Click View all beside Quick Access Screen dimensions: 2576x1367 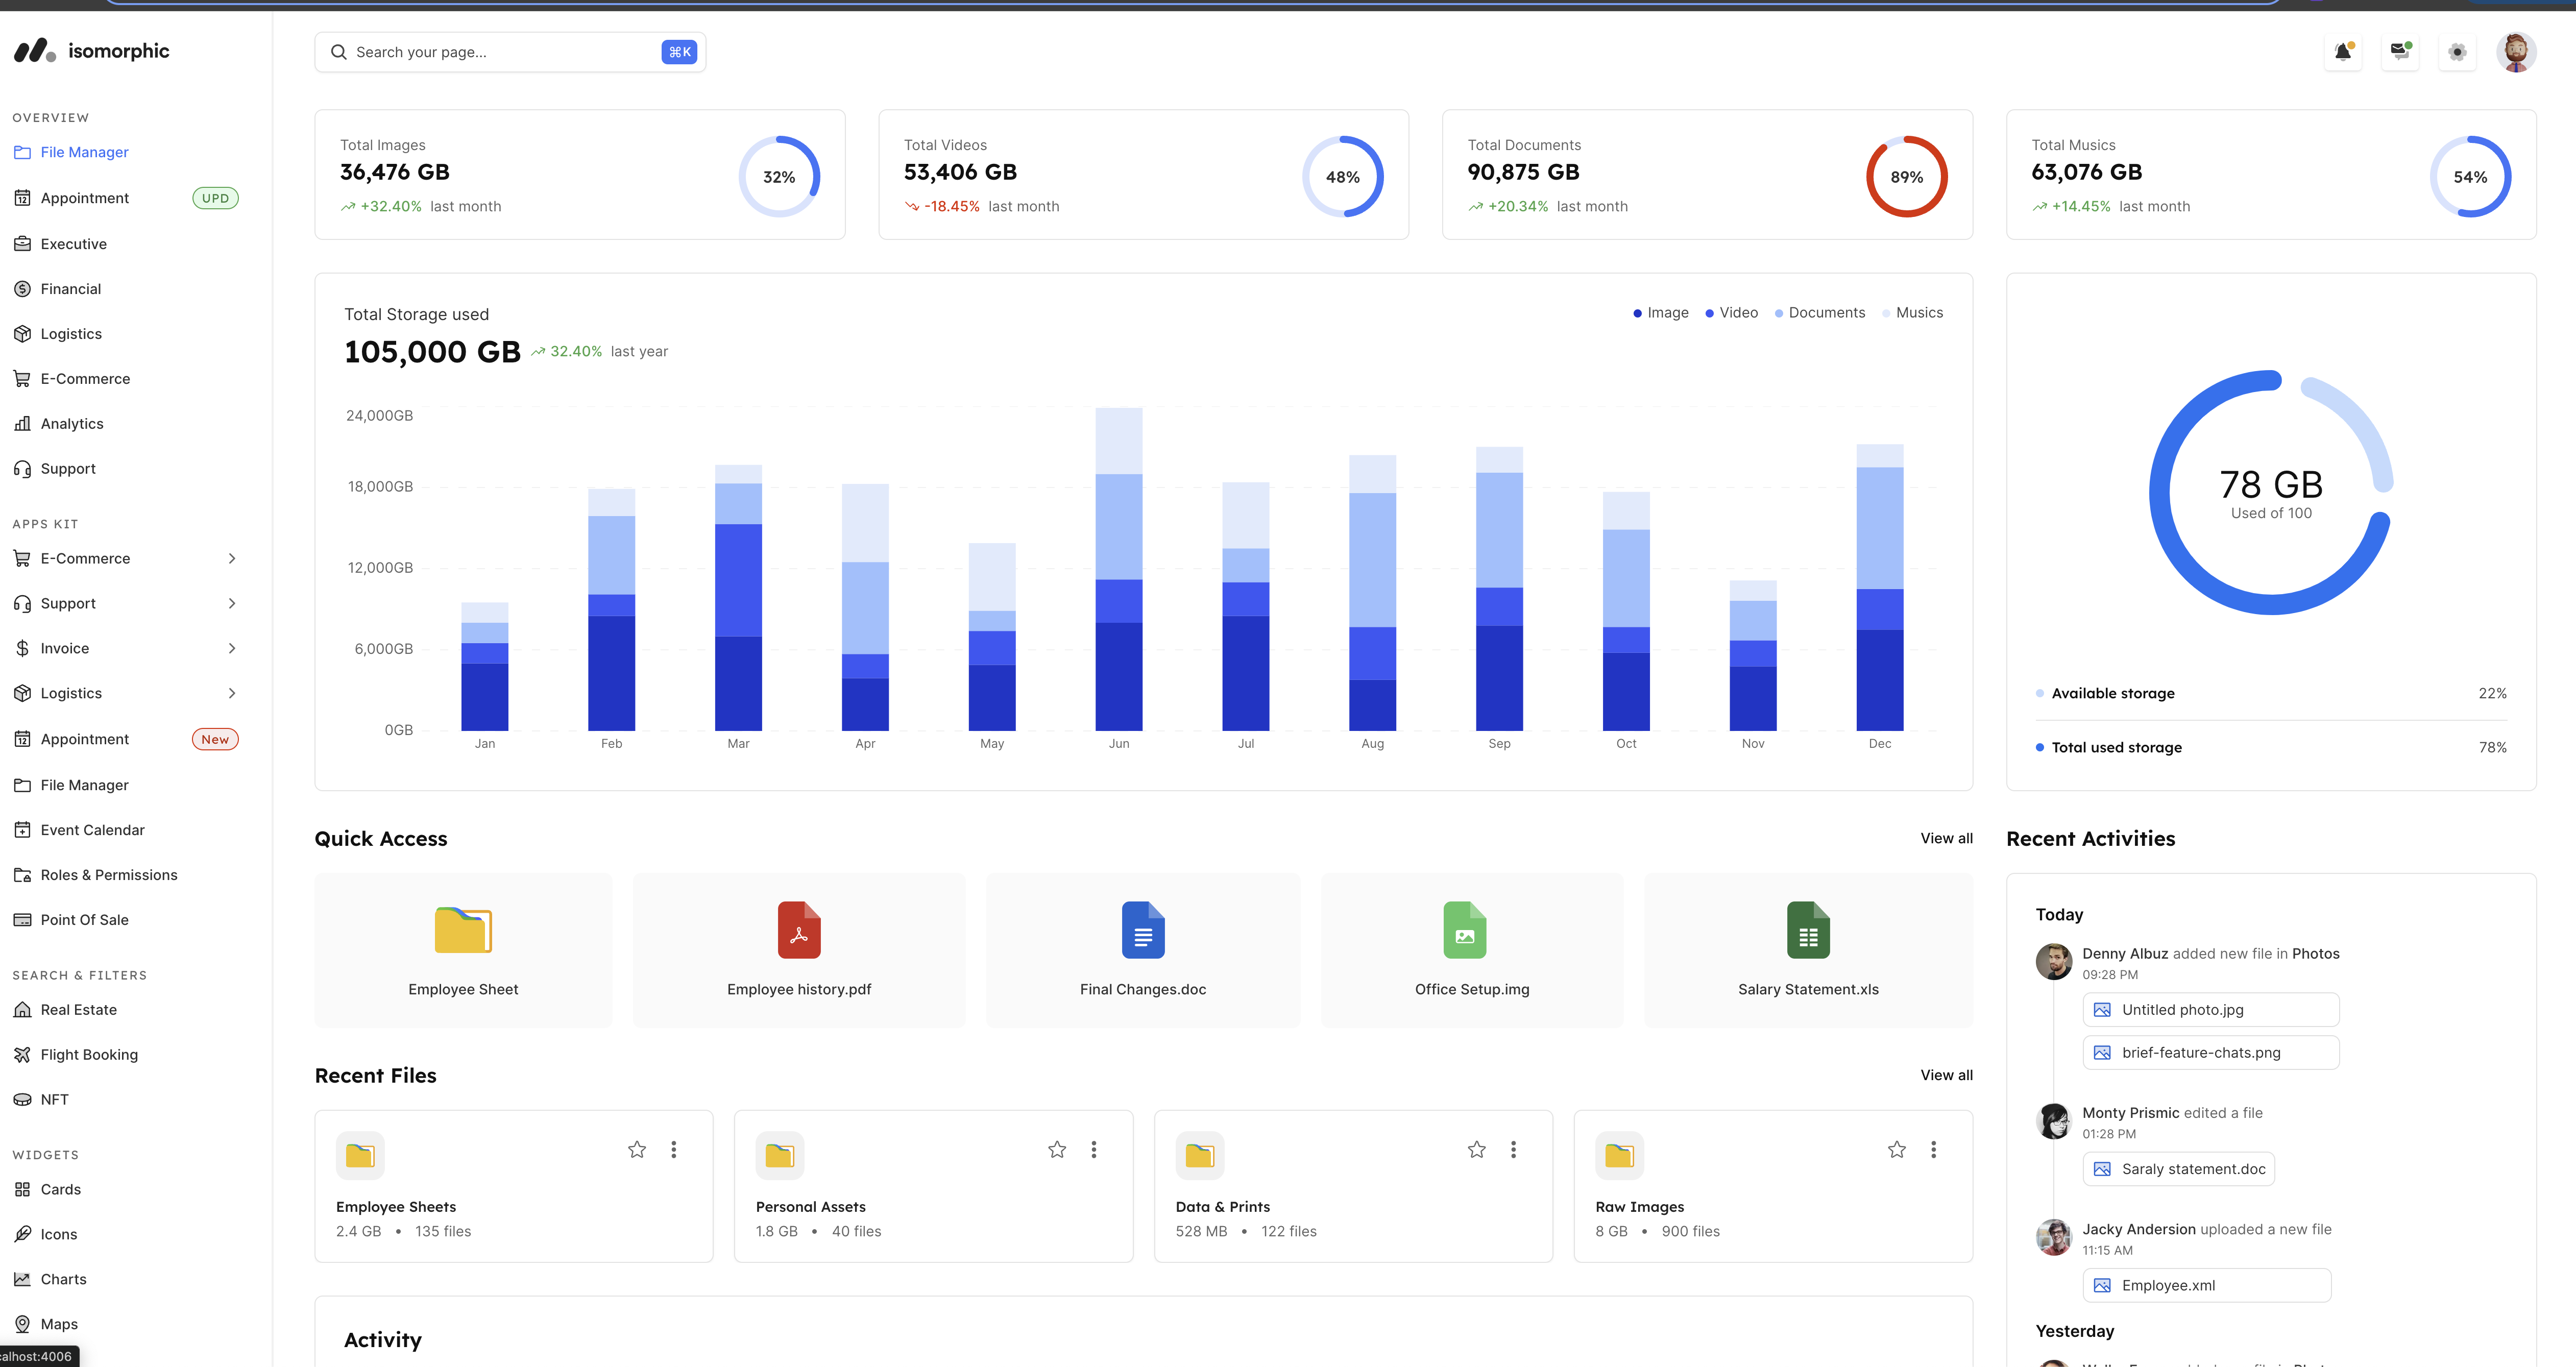1945,838
